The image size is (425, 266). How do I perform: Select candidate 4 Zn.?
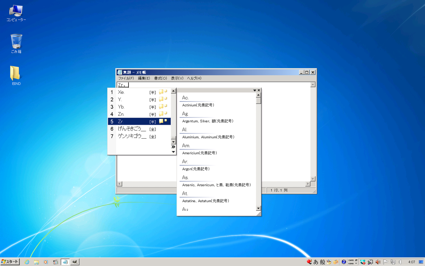(x=139, y=114)
